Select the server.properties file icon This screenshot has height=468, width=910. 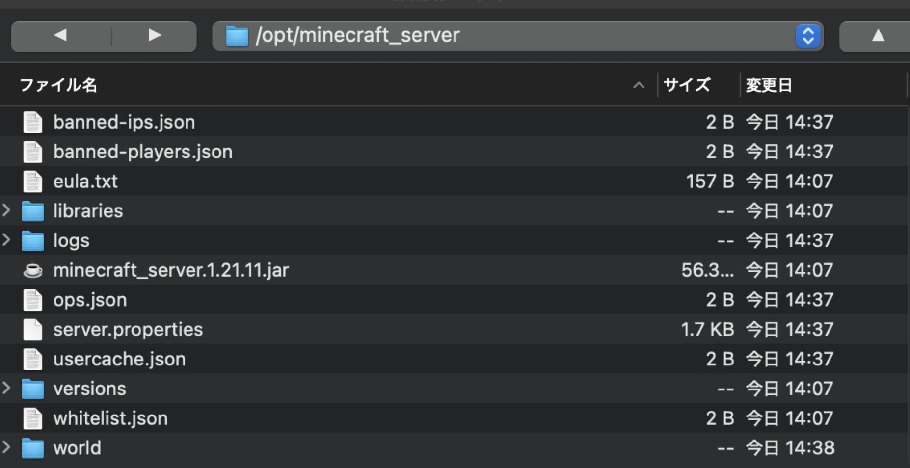(x=33, y=330)
